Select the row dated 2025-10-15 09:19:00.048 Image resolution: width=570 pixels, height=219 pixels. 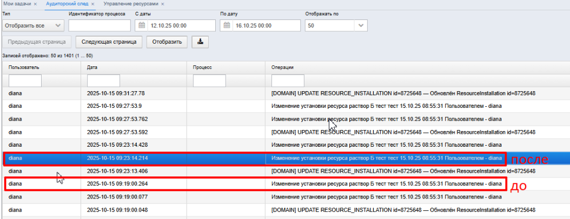pyautogui.click(x=286, y=210)
